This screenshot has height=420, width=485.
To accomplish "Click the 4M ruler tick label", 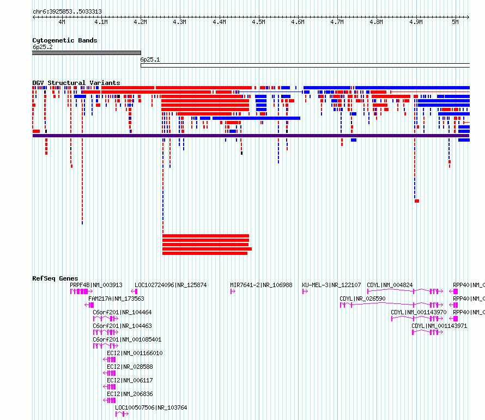I will tap(62, 22).
